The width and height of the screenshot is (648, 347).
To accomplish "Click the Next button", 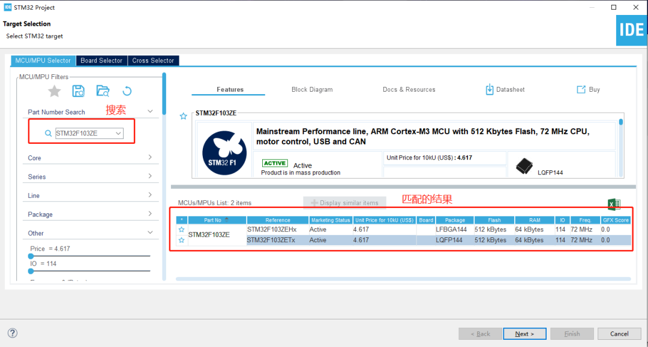I will [x=524, y=334].
